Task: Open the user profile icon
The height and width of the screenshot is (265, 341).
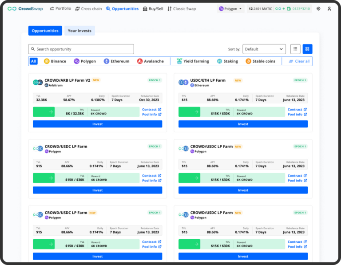Action: [x=329, y=8]
